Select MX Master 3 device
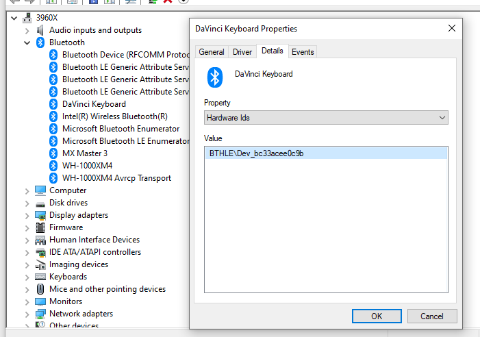480x337 pixels. tap(85, 153)
